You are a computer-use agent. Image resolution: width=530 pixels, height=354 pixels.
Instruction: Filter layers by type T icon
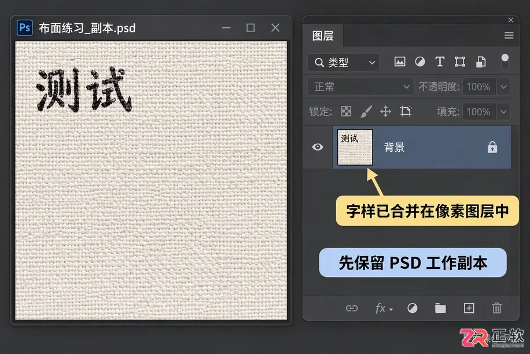pos(440,62)
